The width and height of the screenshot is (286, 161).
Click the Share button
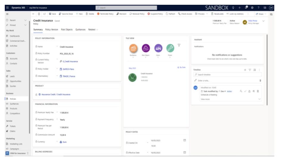(259, 14)
